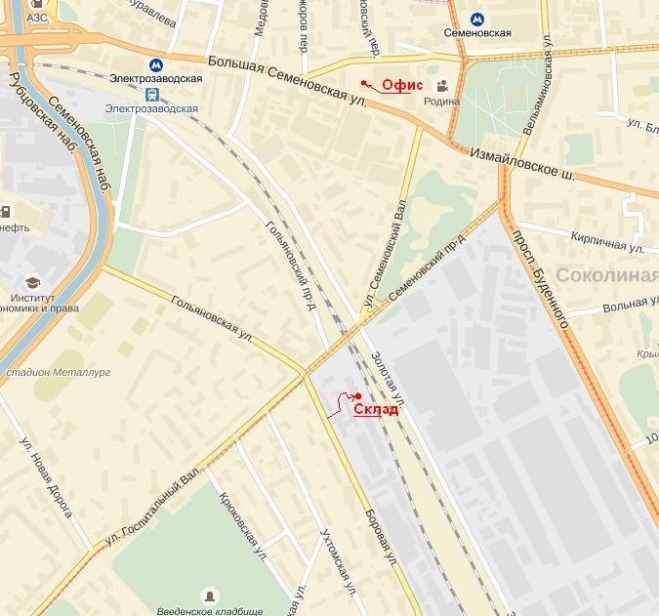Click the Институт graduation cap icon
This screenshot has height=616, width=659.
[33, 283]
